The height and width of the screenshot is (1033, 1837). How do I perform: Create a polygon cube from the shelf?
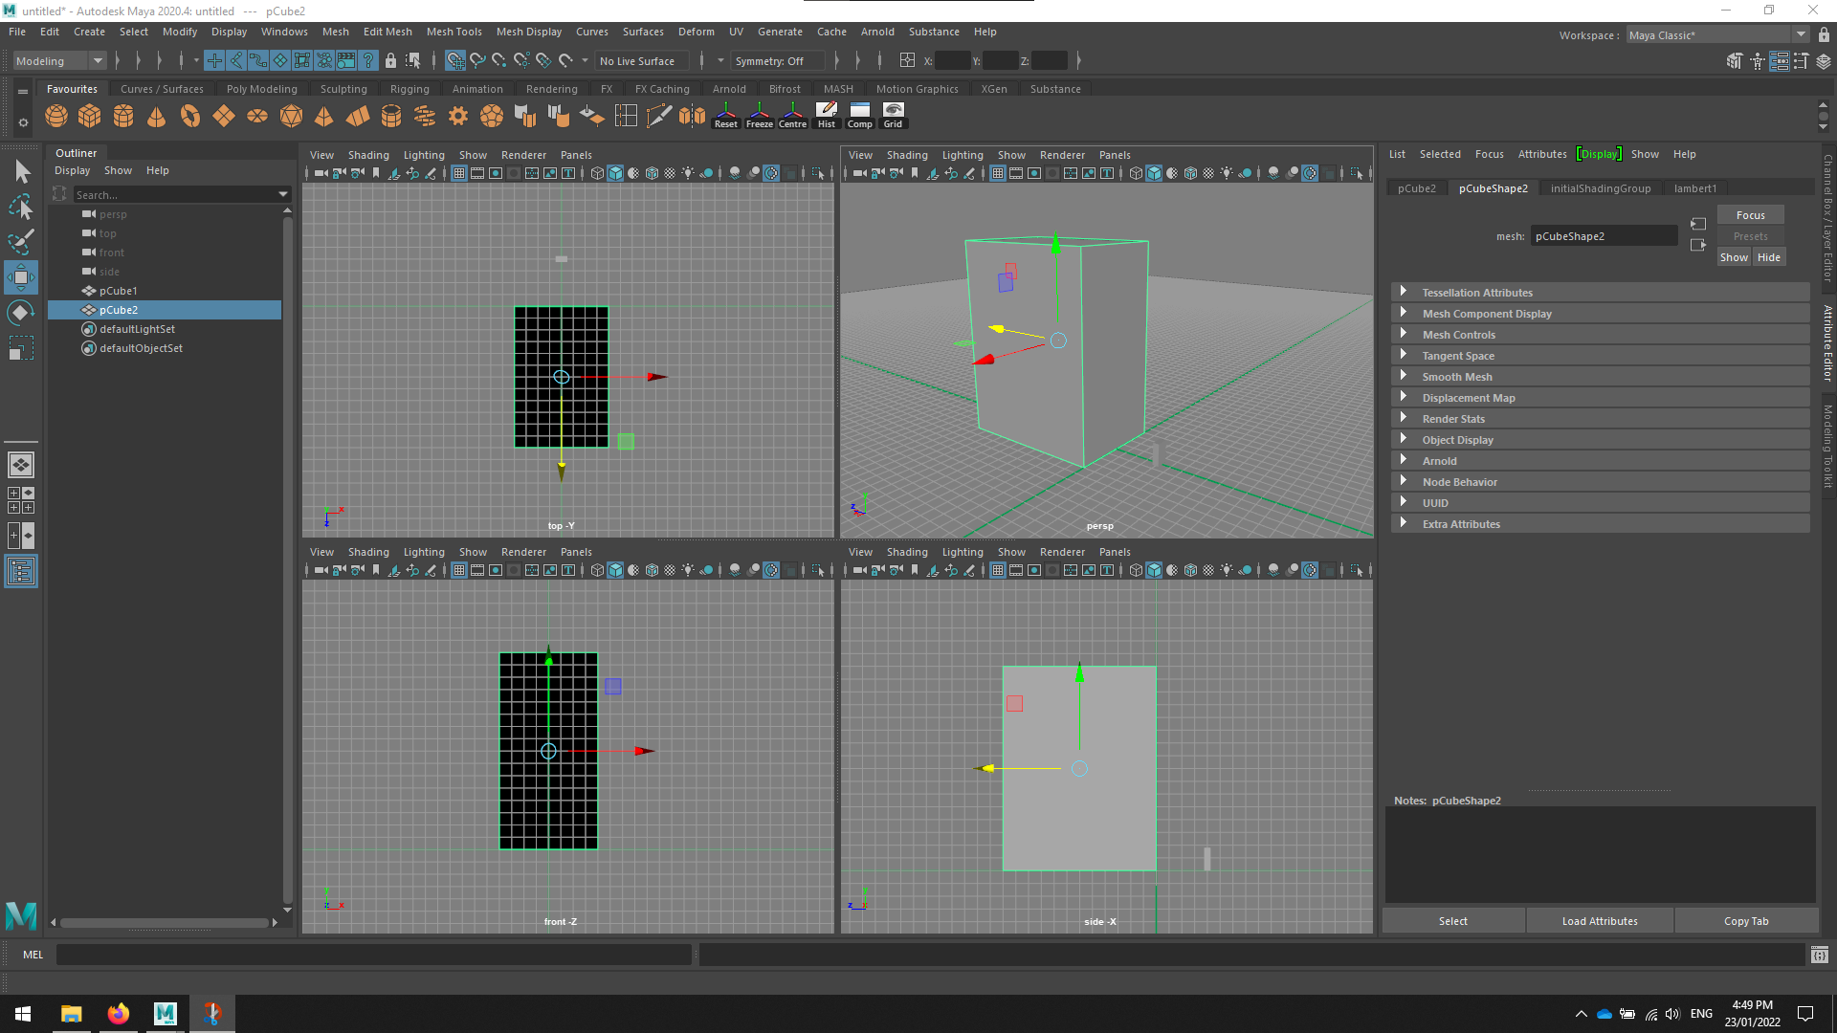tap(89, 116)
